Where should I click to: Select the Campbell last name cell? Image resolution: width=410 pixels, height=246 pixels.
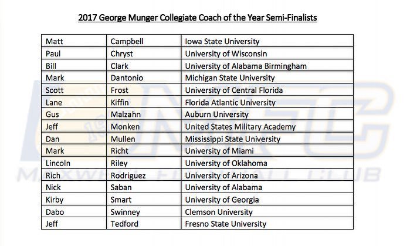[144, 41]
